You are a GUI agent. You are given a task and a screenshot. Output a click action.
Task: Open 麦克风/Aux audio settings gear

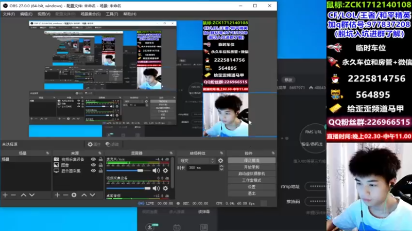(165, 170)
